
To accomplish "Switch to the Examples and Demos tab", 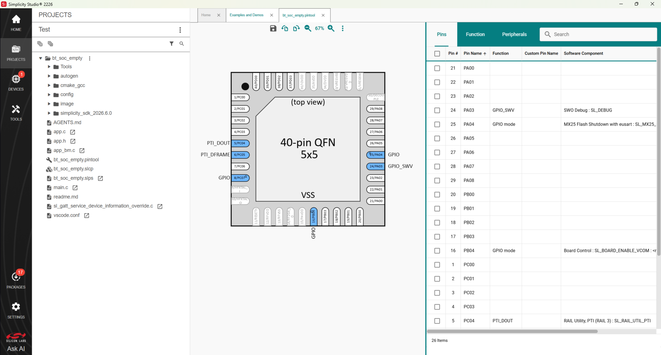I will [246, 15].
